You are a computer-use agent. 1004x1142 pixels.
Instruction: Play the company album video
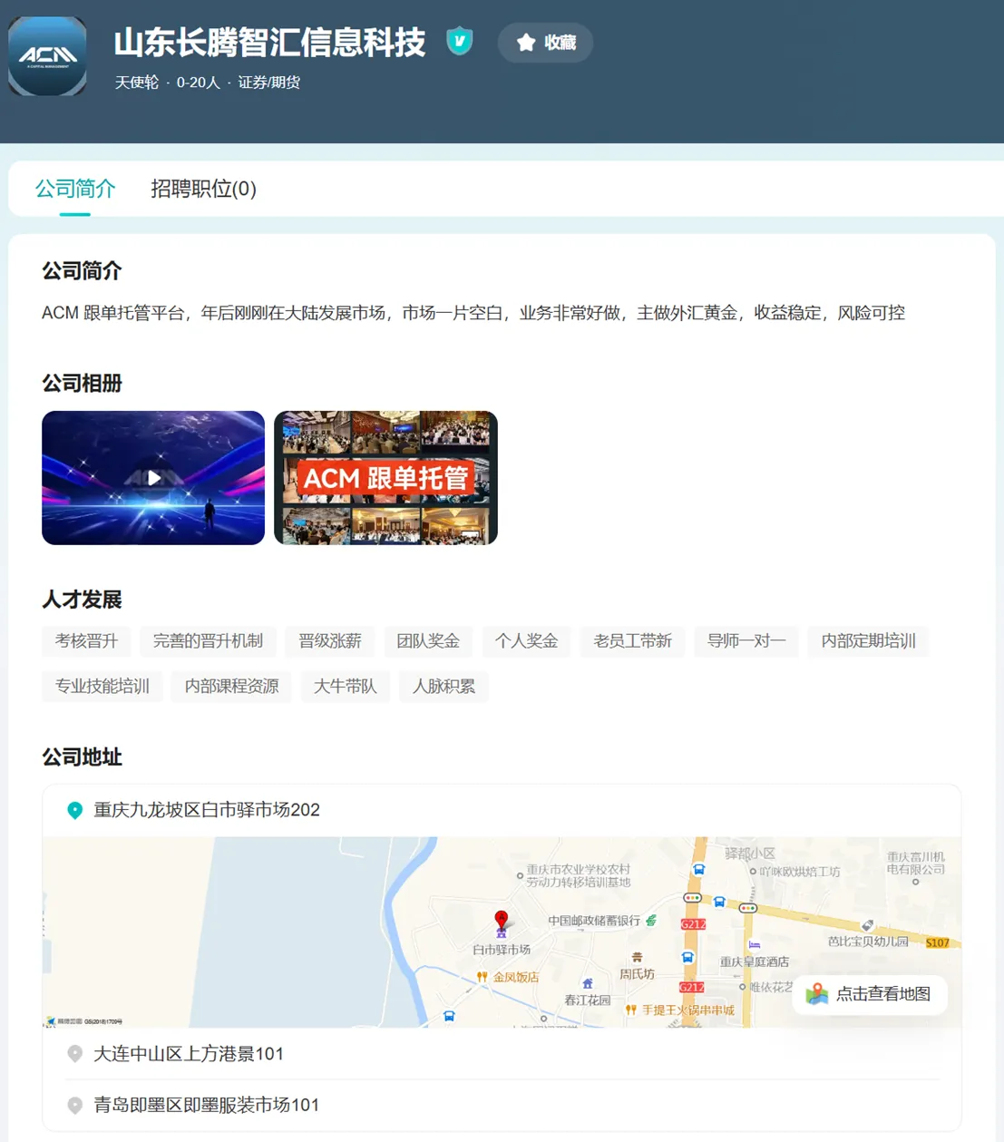tap(153, 478)
